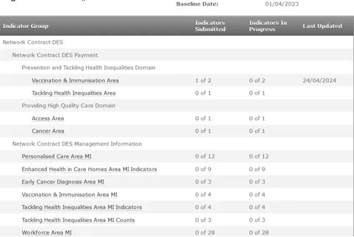Click '0 of 28' submitted for Workforce Area

(205, 233)
